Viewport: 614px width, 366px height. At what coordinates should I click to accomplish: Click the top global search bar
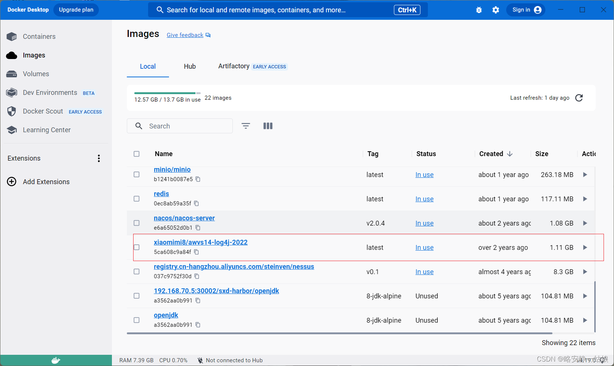[288, 10]
